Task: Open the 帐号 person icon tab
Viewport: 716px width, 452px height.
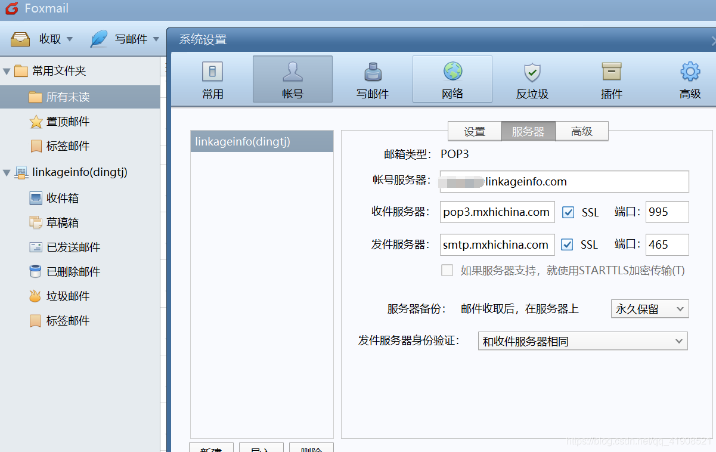Action: [292, 72]
